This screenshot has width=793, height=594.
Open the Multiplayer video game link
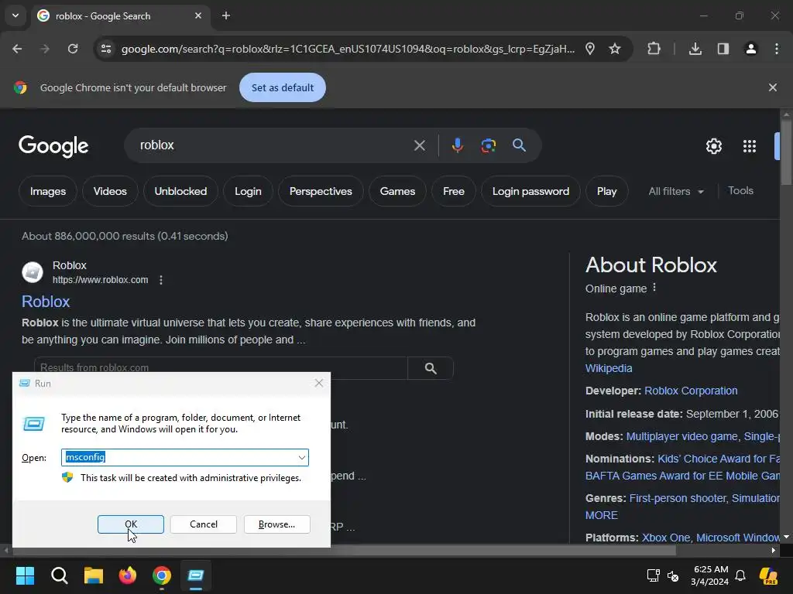coord(681,436)
